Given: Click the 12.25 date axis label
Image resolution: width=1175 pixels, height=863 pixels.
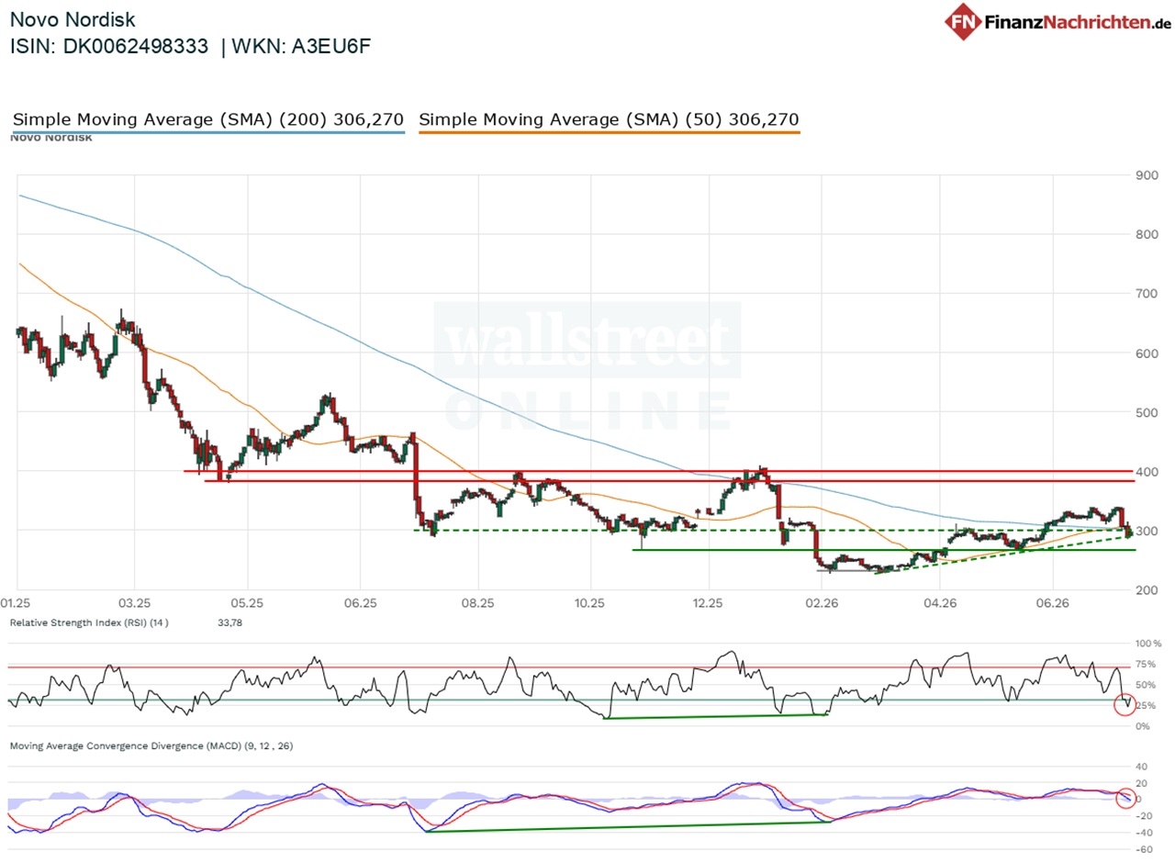Looking at the screenshot, I should point(708,603).
